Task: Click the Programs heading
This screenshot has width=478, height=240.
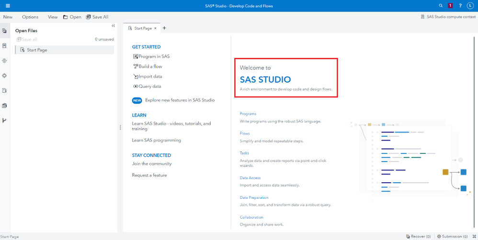Action: tap(248, 114)
